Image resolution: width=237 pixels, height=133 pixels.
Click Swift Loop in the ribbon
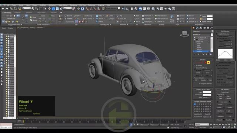point(88,16)
